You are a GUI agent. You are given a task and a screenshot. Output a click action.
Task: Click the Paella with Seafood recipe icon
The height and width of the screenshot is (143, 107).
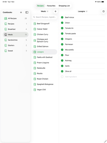coord(34,57)
